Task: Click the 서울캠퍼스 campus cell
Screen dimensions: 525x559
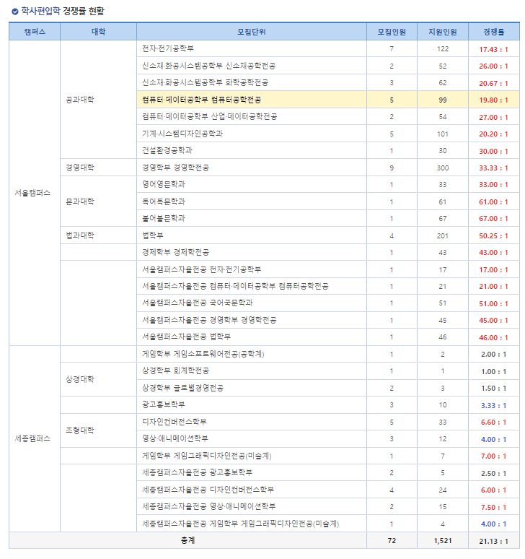Action: [x=35, y=193]
